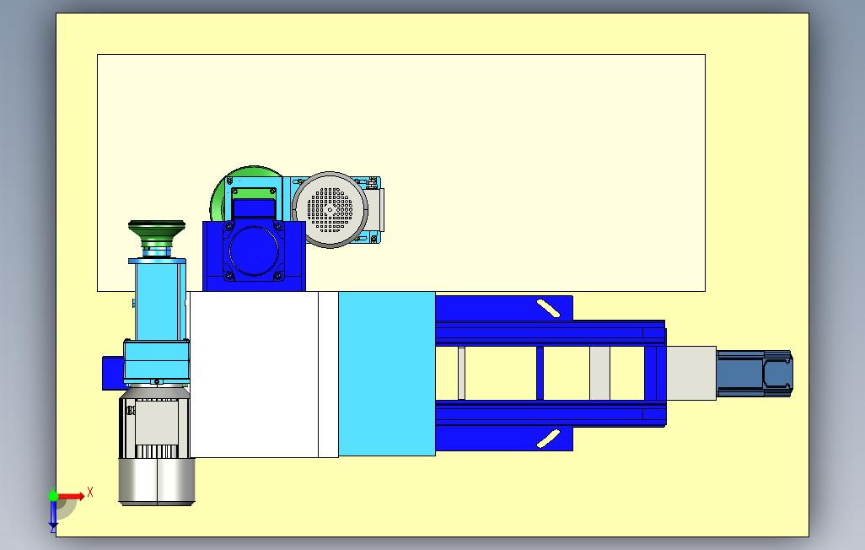Select the narrow dark blue crossbar between the rails

(x=540, y=374)
